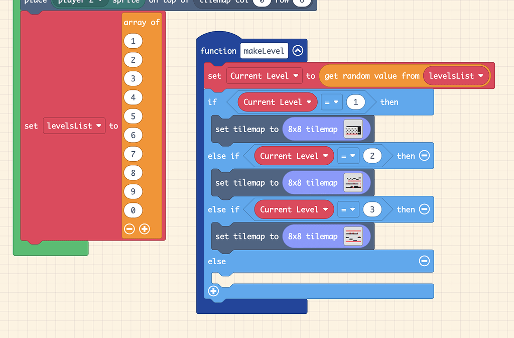Click the plus icon to add an array element

pyautogui.click(x=144, y=229)
